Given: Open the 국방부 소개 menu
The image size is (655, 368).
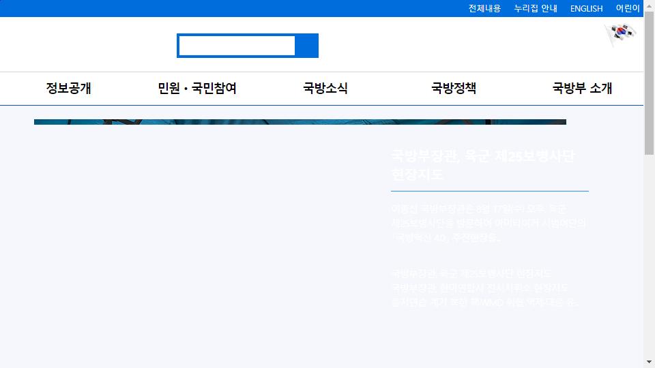Looking at the screenshot, I should click(582, 88).
